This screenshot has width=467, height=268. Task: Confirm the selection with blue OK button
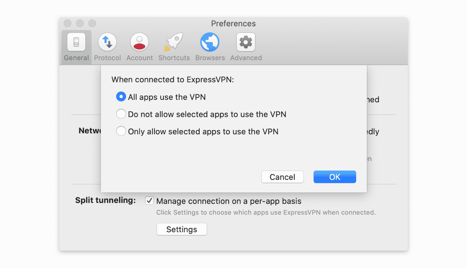[335, 177]
